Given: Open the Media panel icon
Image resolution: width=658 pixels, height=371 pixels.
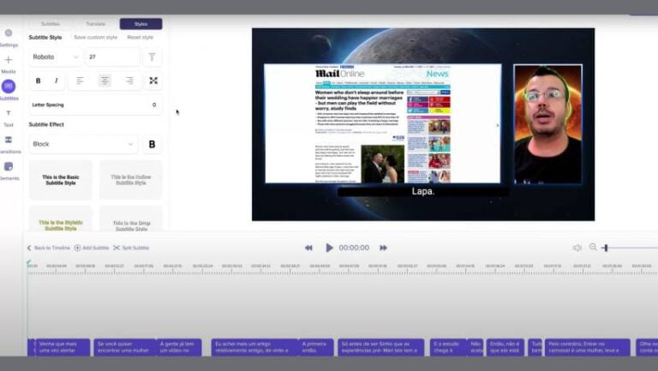Looking at the screenshot, I should click(9, 61).
